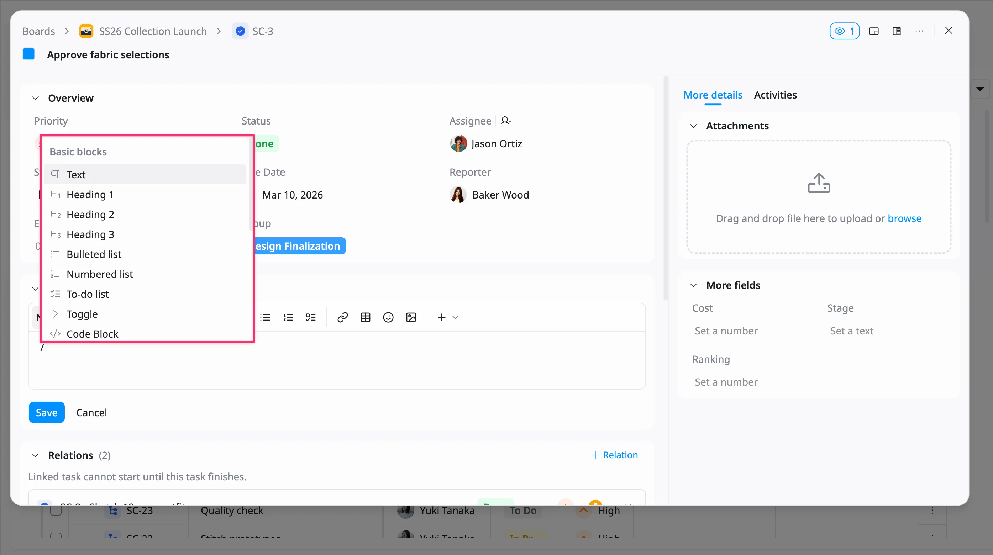The height and width of the screenshot is (555, 993).
Task: Click the watchers eye icon button
Action: [x=844, y=31]
